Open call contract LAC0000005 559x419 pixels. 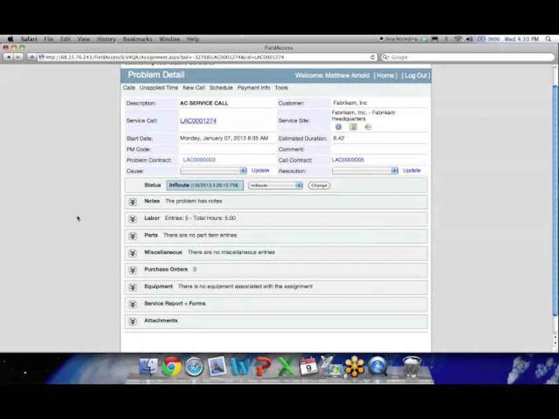coord(348,160)
